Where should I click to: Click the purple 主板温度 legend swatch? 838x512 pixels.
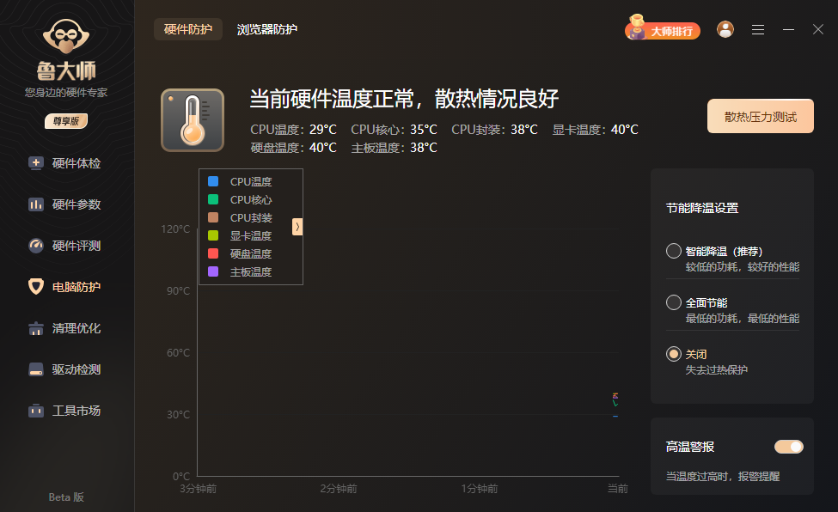point(212,271)
